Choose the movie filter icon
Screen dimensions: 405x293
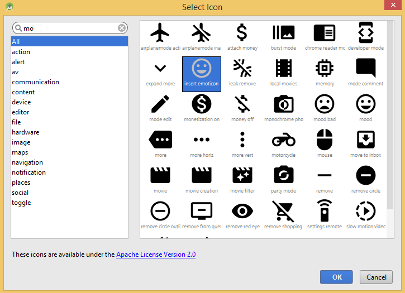(242, 175)
